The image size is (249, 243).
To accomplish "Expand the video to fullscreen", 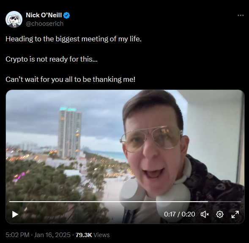I will coord(235,214).
